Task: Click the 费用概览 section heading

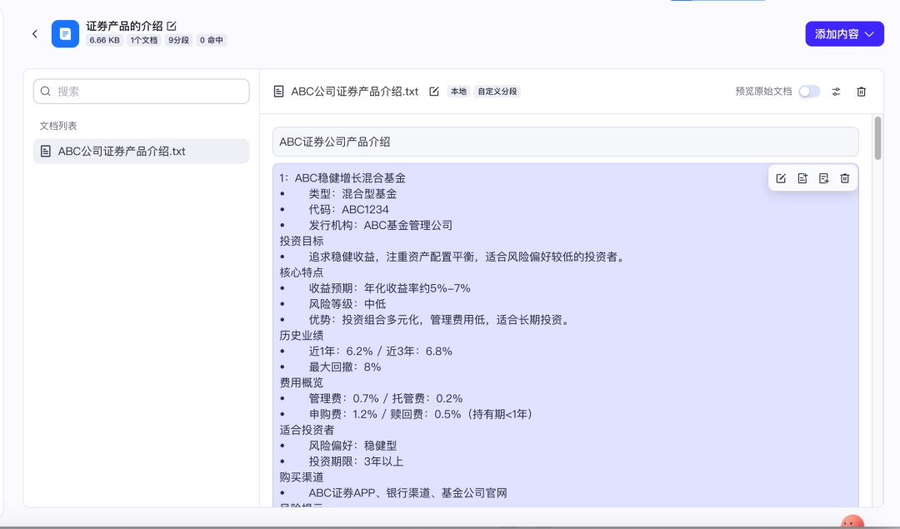Action: [302, 382]
